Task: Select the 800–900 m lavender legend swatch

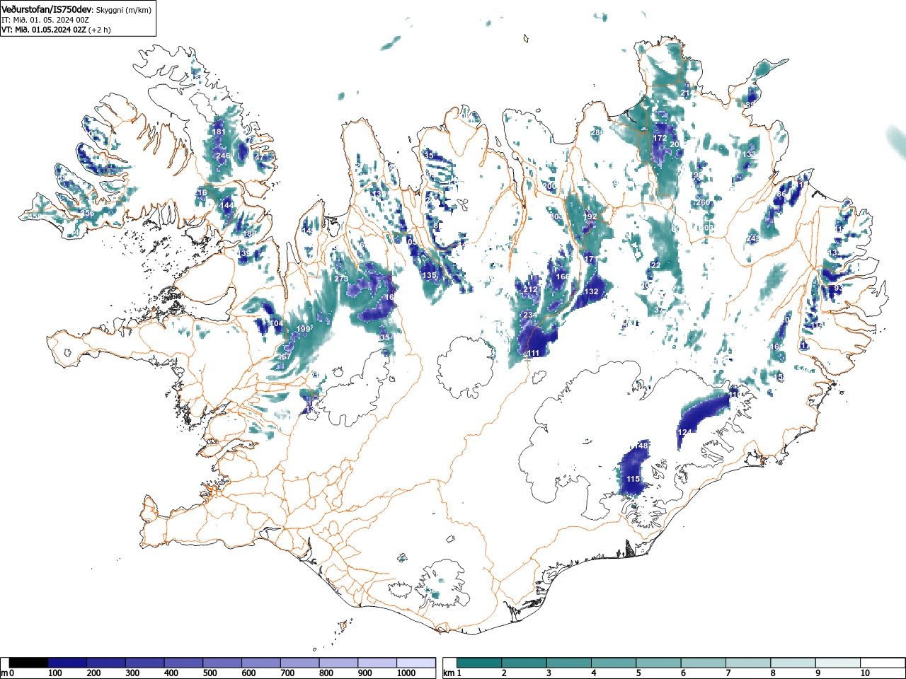Action: [338, 663]
